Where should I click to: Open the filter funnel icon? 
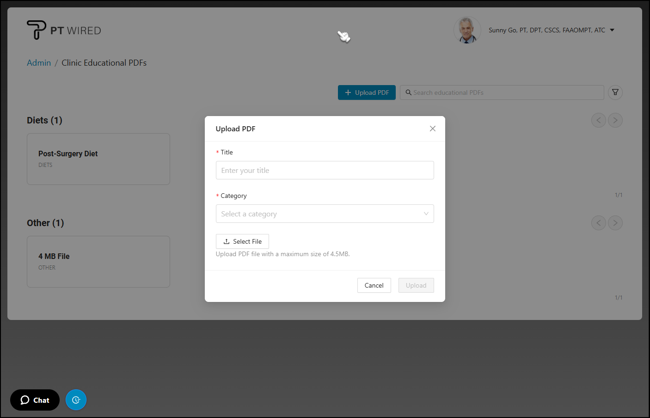[x=615, y=92]
